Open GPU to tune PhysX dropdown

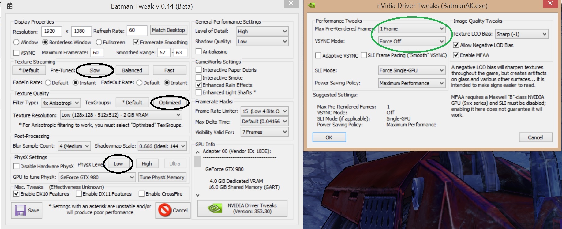97,177
